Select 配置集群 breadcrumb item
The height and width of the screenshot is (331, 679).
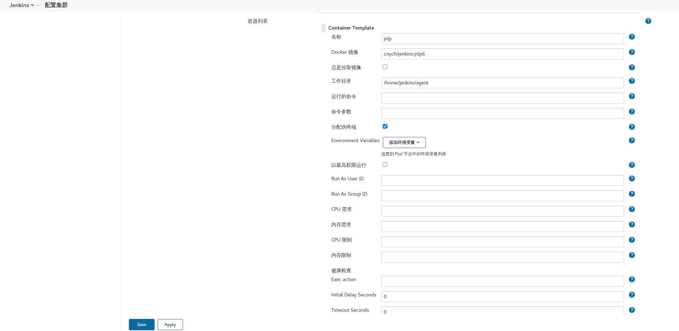(x=56, y=5)
